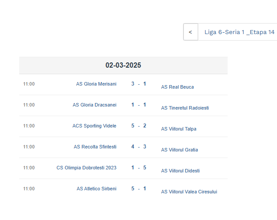Open AS Viitorul Gratia team page
The height and width of the screenshot is (220, 277).
[x=180, y=150]
